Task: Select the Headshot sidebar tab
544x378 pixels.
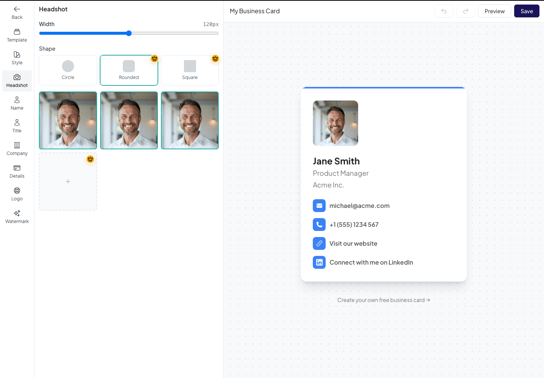Action: point(17,81)
